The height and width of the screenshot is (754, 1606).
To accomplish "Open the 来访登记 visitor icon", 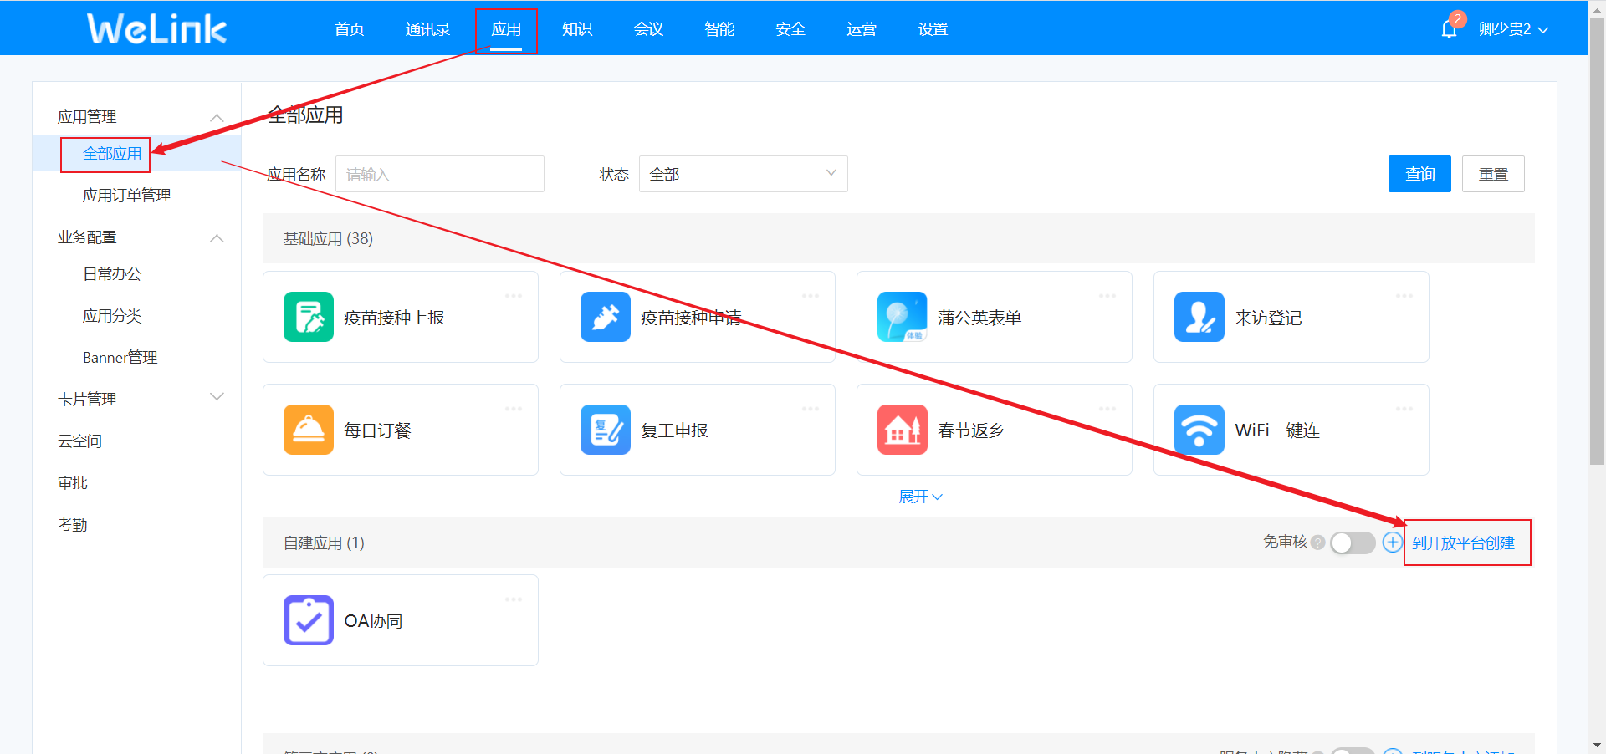I will click(x=1199, y=317).
